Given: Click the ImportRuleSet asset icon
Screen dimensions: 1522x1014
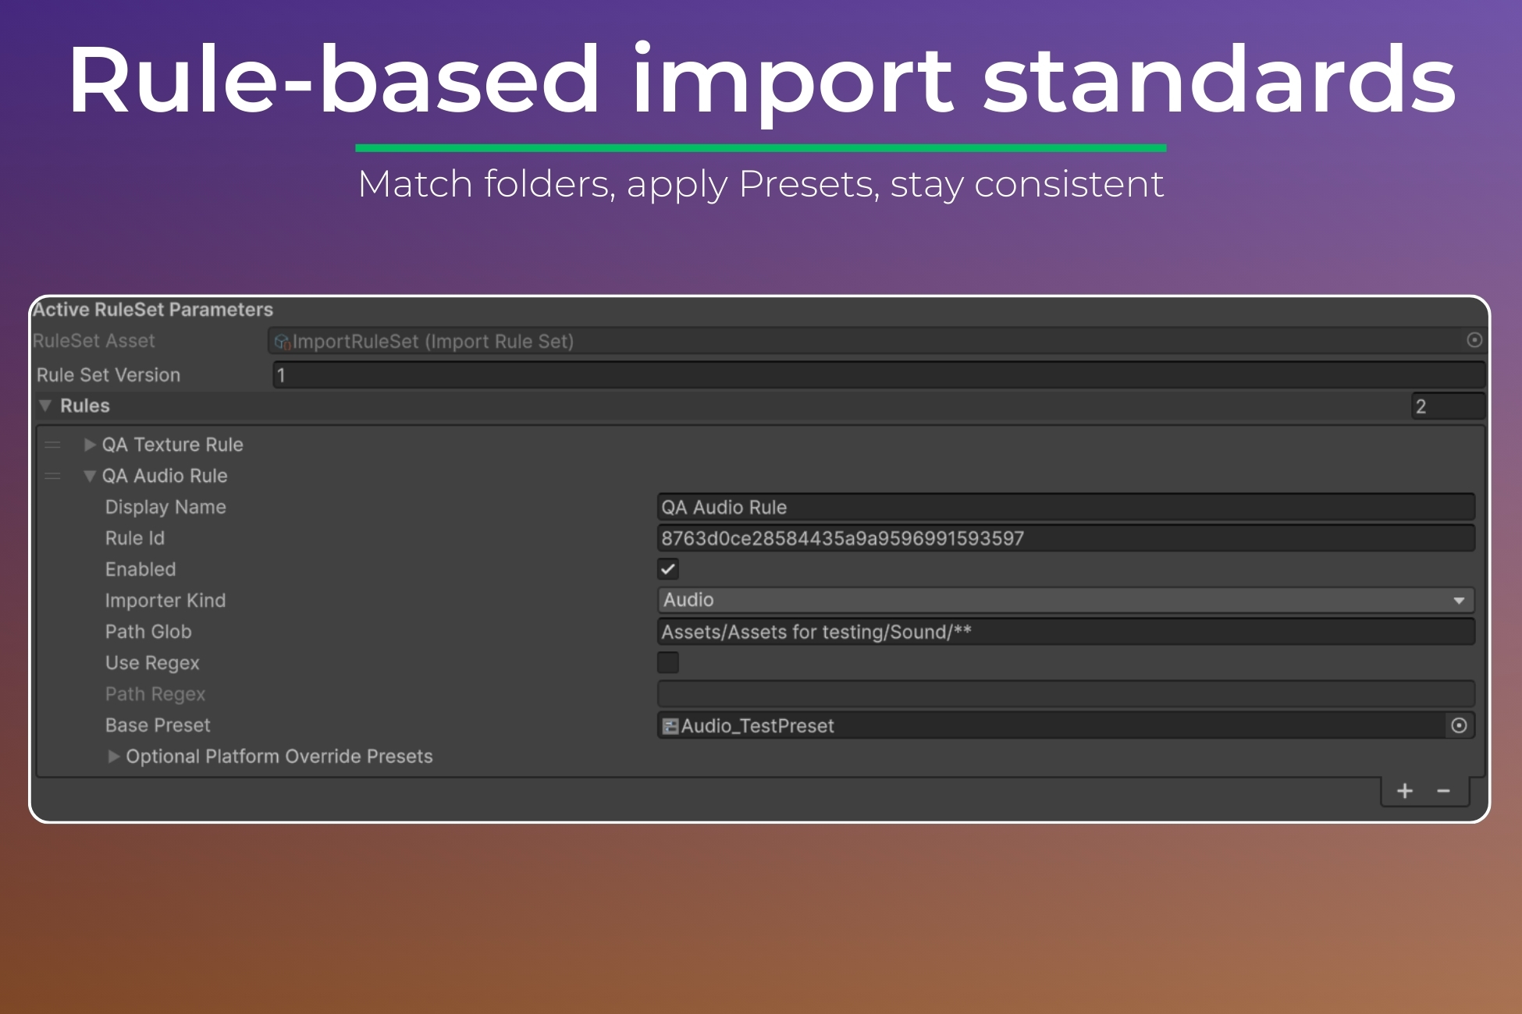Looking at the screenshot, I should pos(282,342).
